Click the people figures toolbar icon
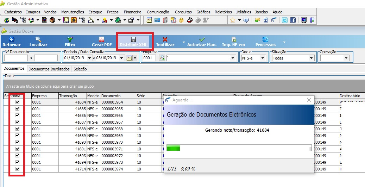This screenshot has height=187, width=365. point(15,20)
